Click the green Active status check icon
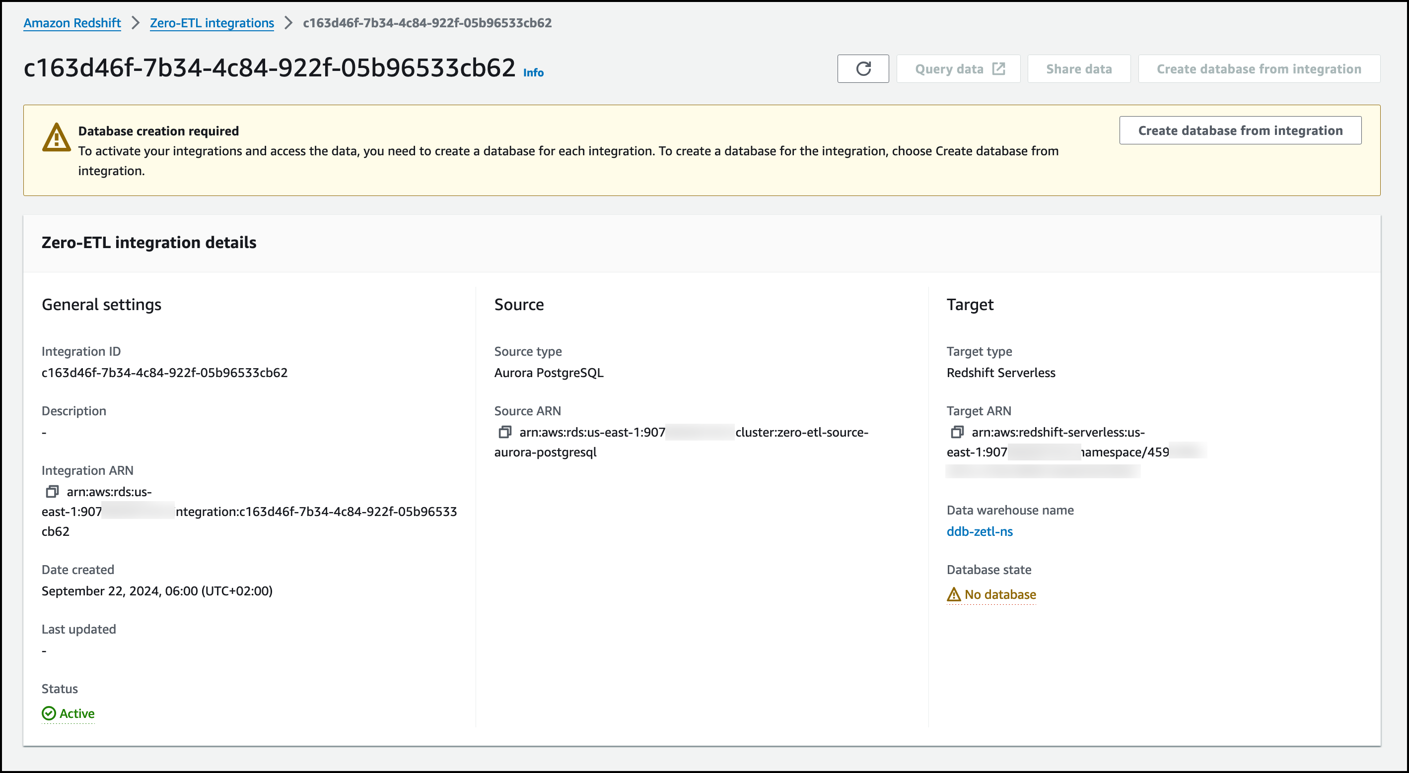The image size is (1409, 773). pos(49,713)
